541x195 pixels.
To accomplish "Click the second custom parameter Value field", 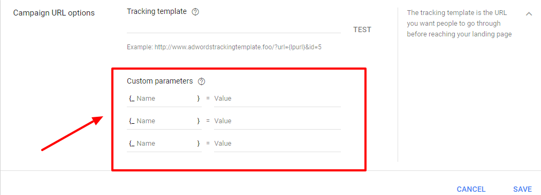I will coord(277,121).
